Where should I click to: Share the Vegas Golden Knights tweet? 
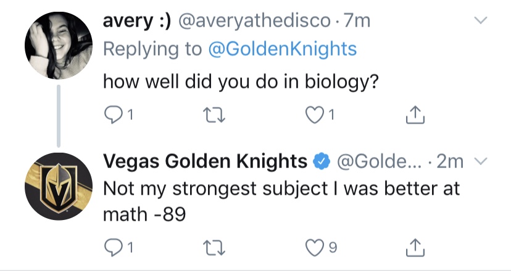coord(415,248)
